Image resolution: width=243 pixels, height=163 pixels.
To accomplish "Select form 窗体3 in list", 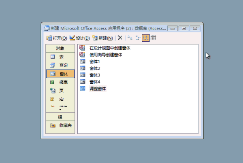I will tap(95, 75).
